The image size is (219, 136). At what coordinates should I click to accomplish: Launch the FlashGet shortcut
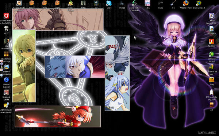pyautogui.click(x=212, y=41)
